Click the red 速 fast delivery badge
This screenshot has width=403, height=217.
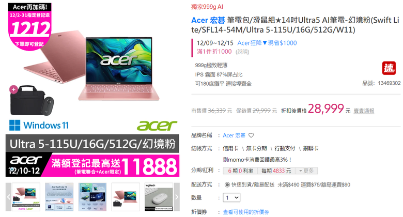(x=389, y=68)
